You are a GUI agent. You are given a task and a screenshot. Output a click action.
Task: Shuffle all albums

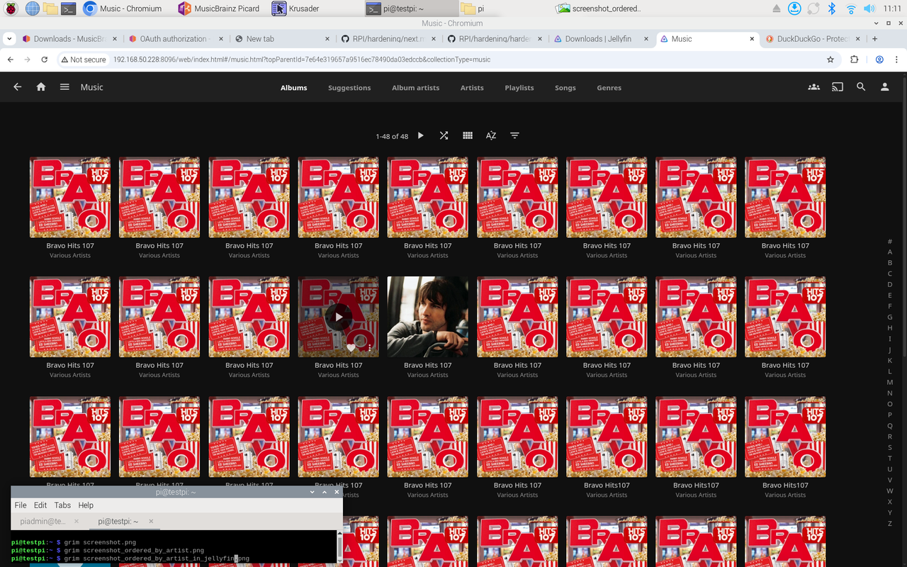(x=444, y=135)
